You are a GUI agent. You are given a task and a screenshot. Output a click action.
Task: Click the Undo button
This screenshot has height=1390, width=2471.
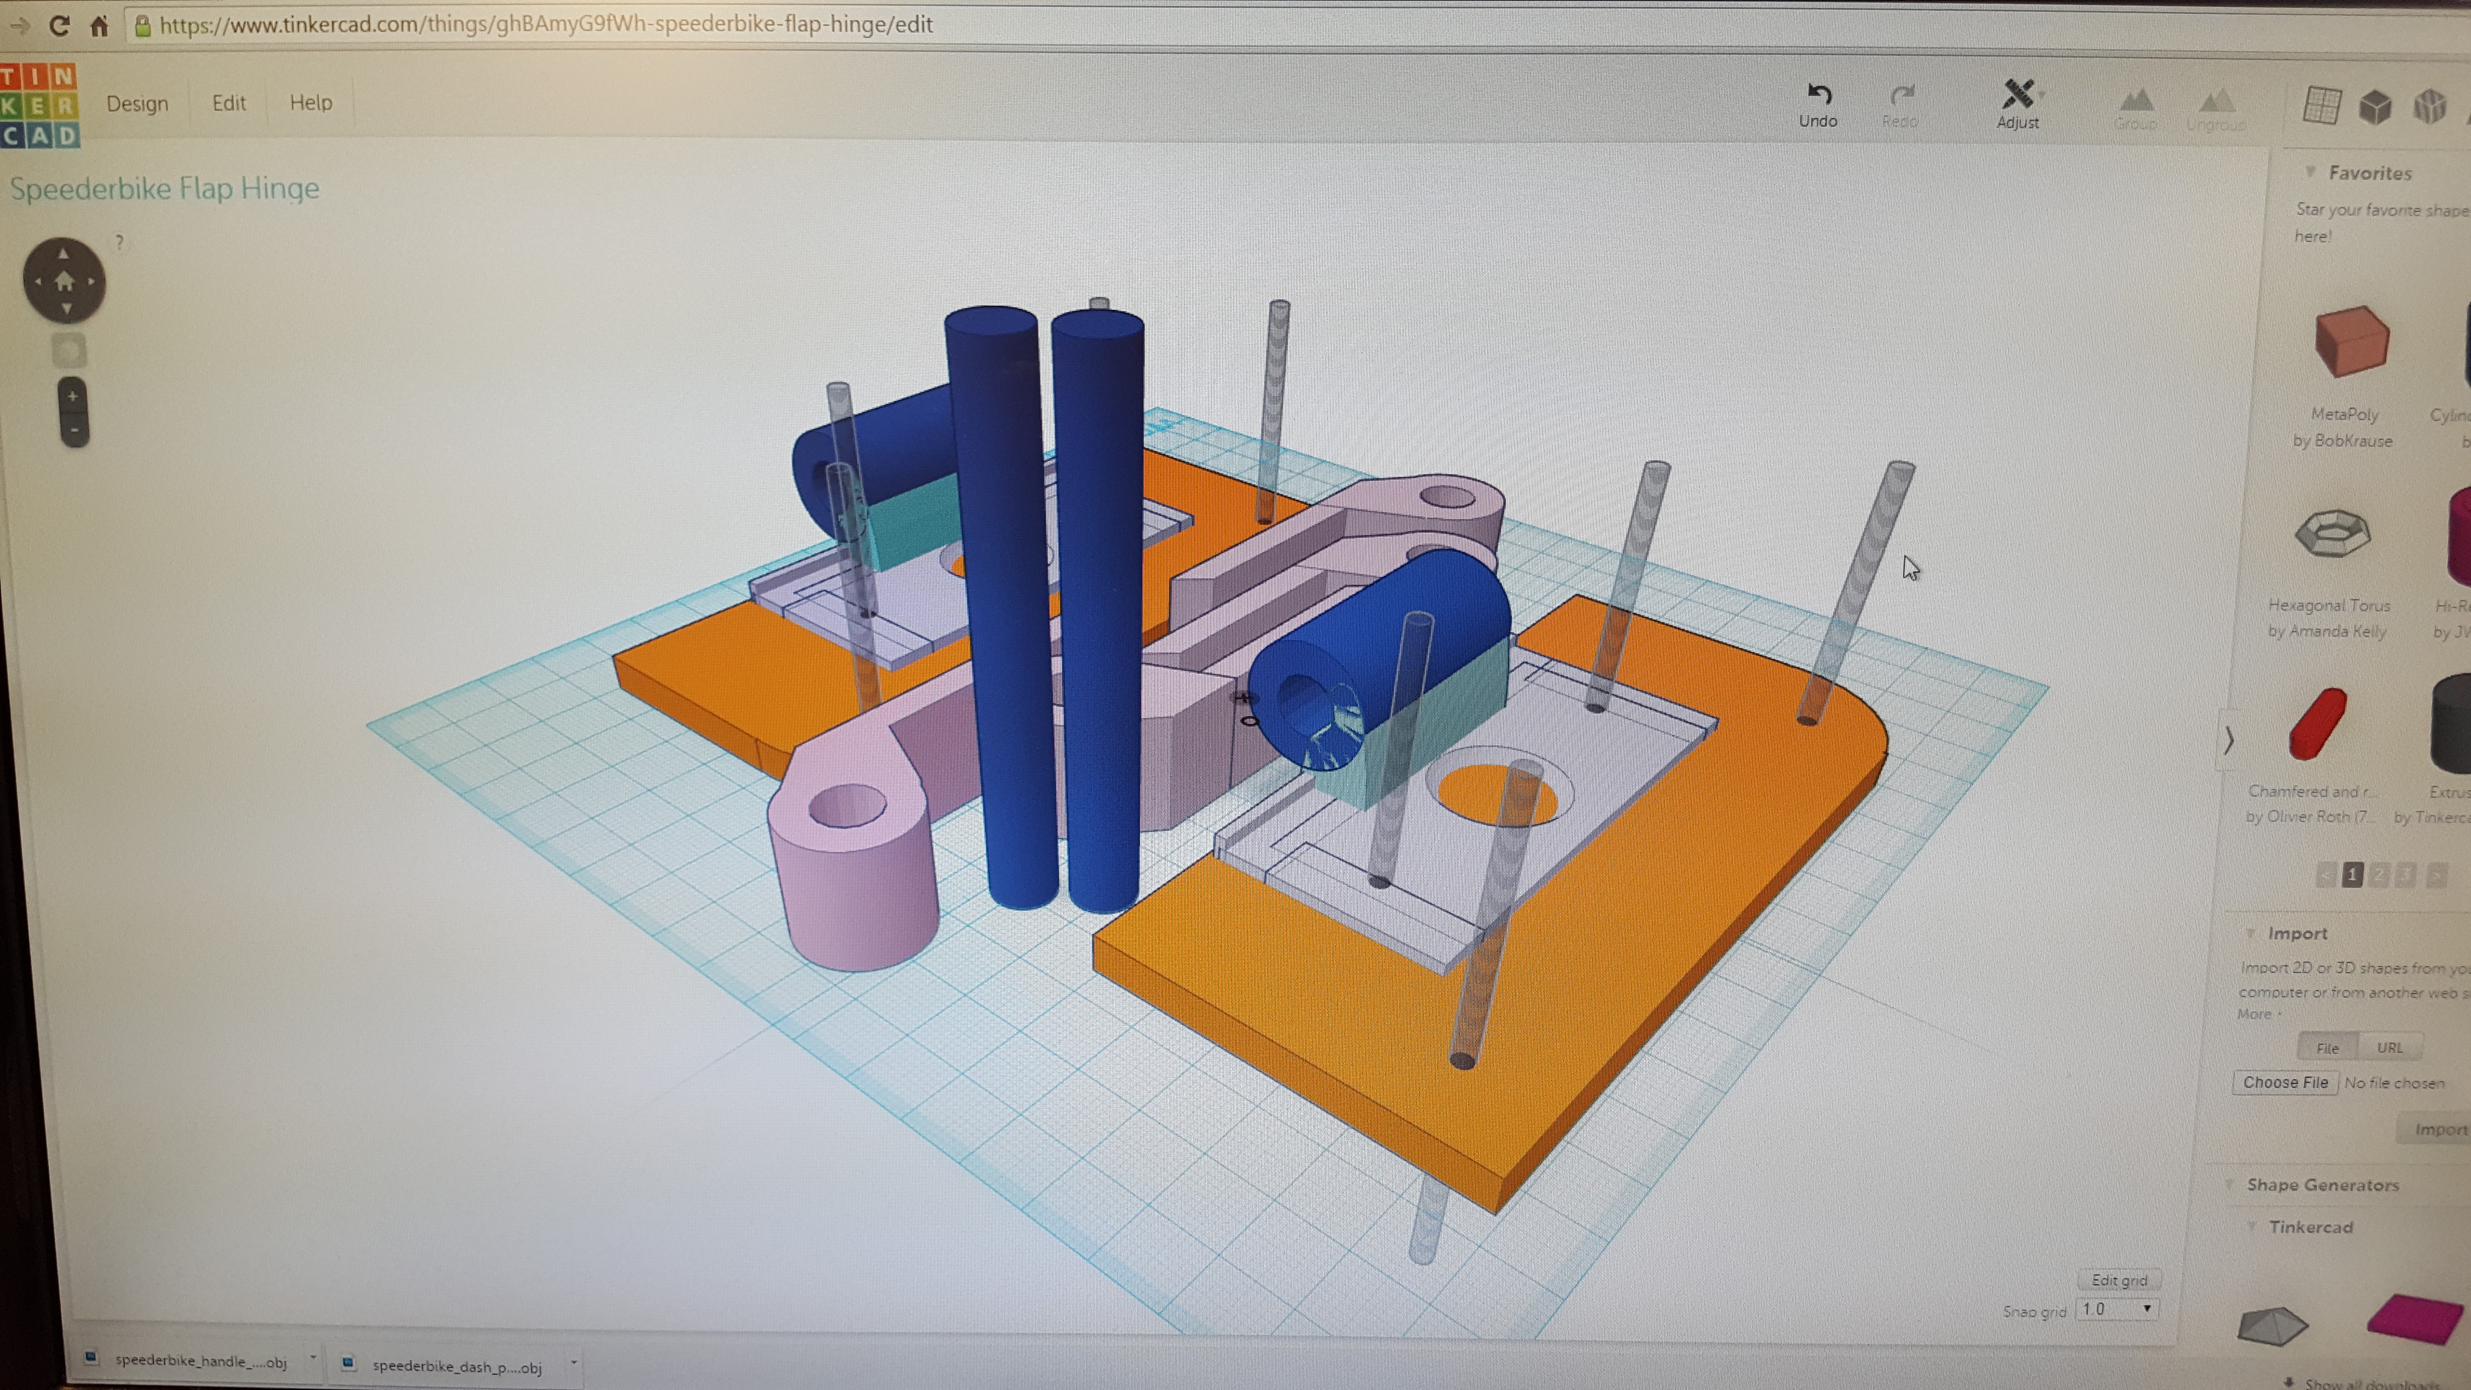(x=1818, y=105)
